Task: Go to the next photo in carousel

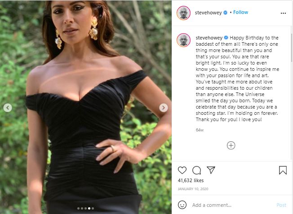Action: (x=164, y=108)
